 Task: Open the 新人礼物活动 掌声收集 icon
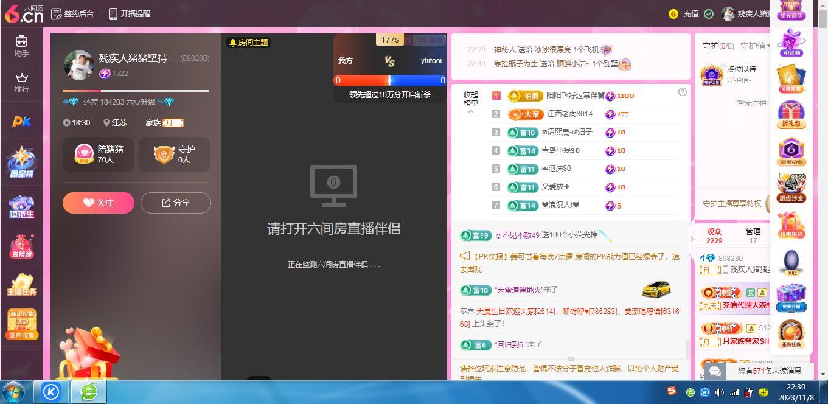(22, 324)
